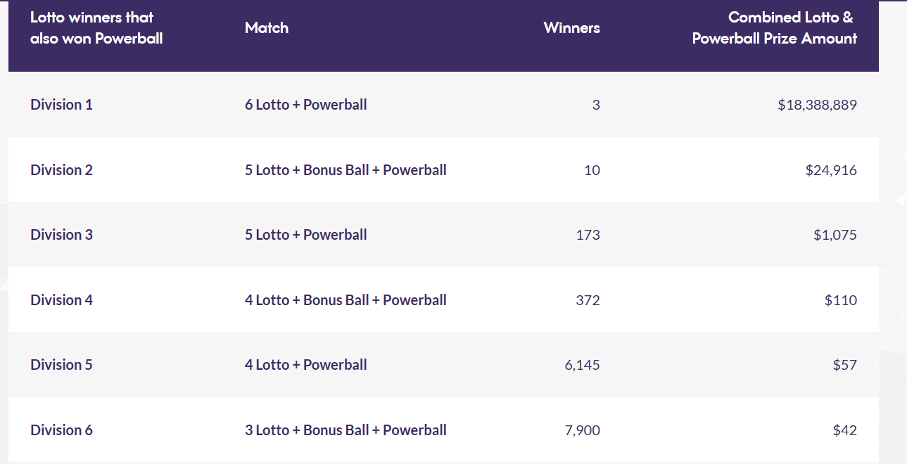Click the Combined Lotto & Powerball Prize header
This screenshot has height=464, width=907.
[774, 28]
